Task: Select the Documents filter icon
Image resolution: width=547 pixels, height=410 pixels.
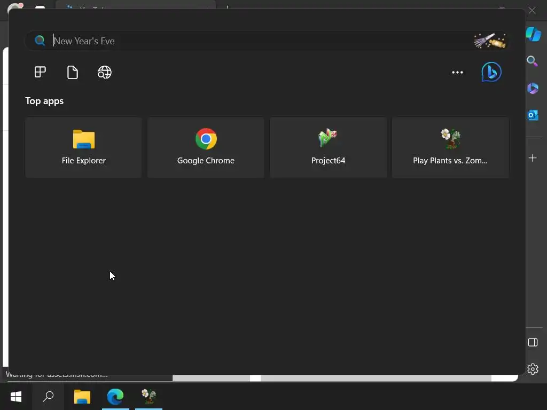Action: [73, 72]
